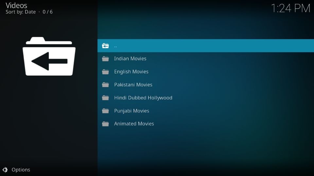Open the Punjabi Movies folder

[206, 111]
